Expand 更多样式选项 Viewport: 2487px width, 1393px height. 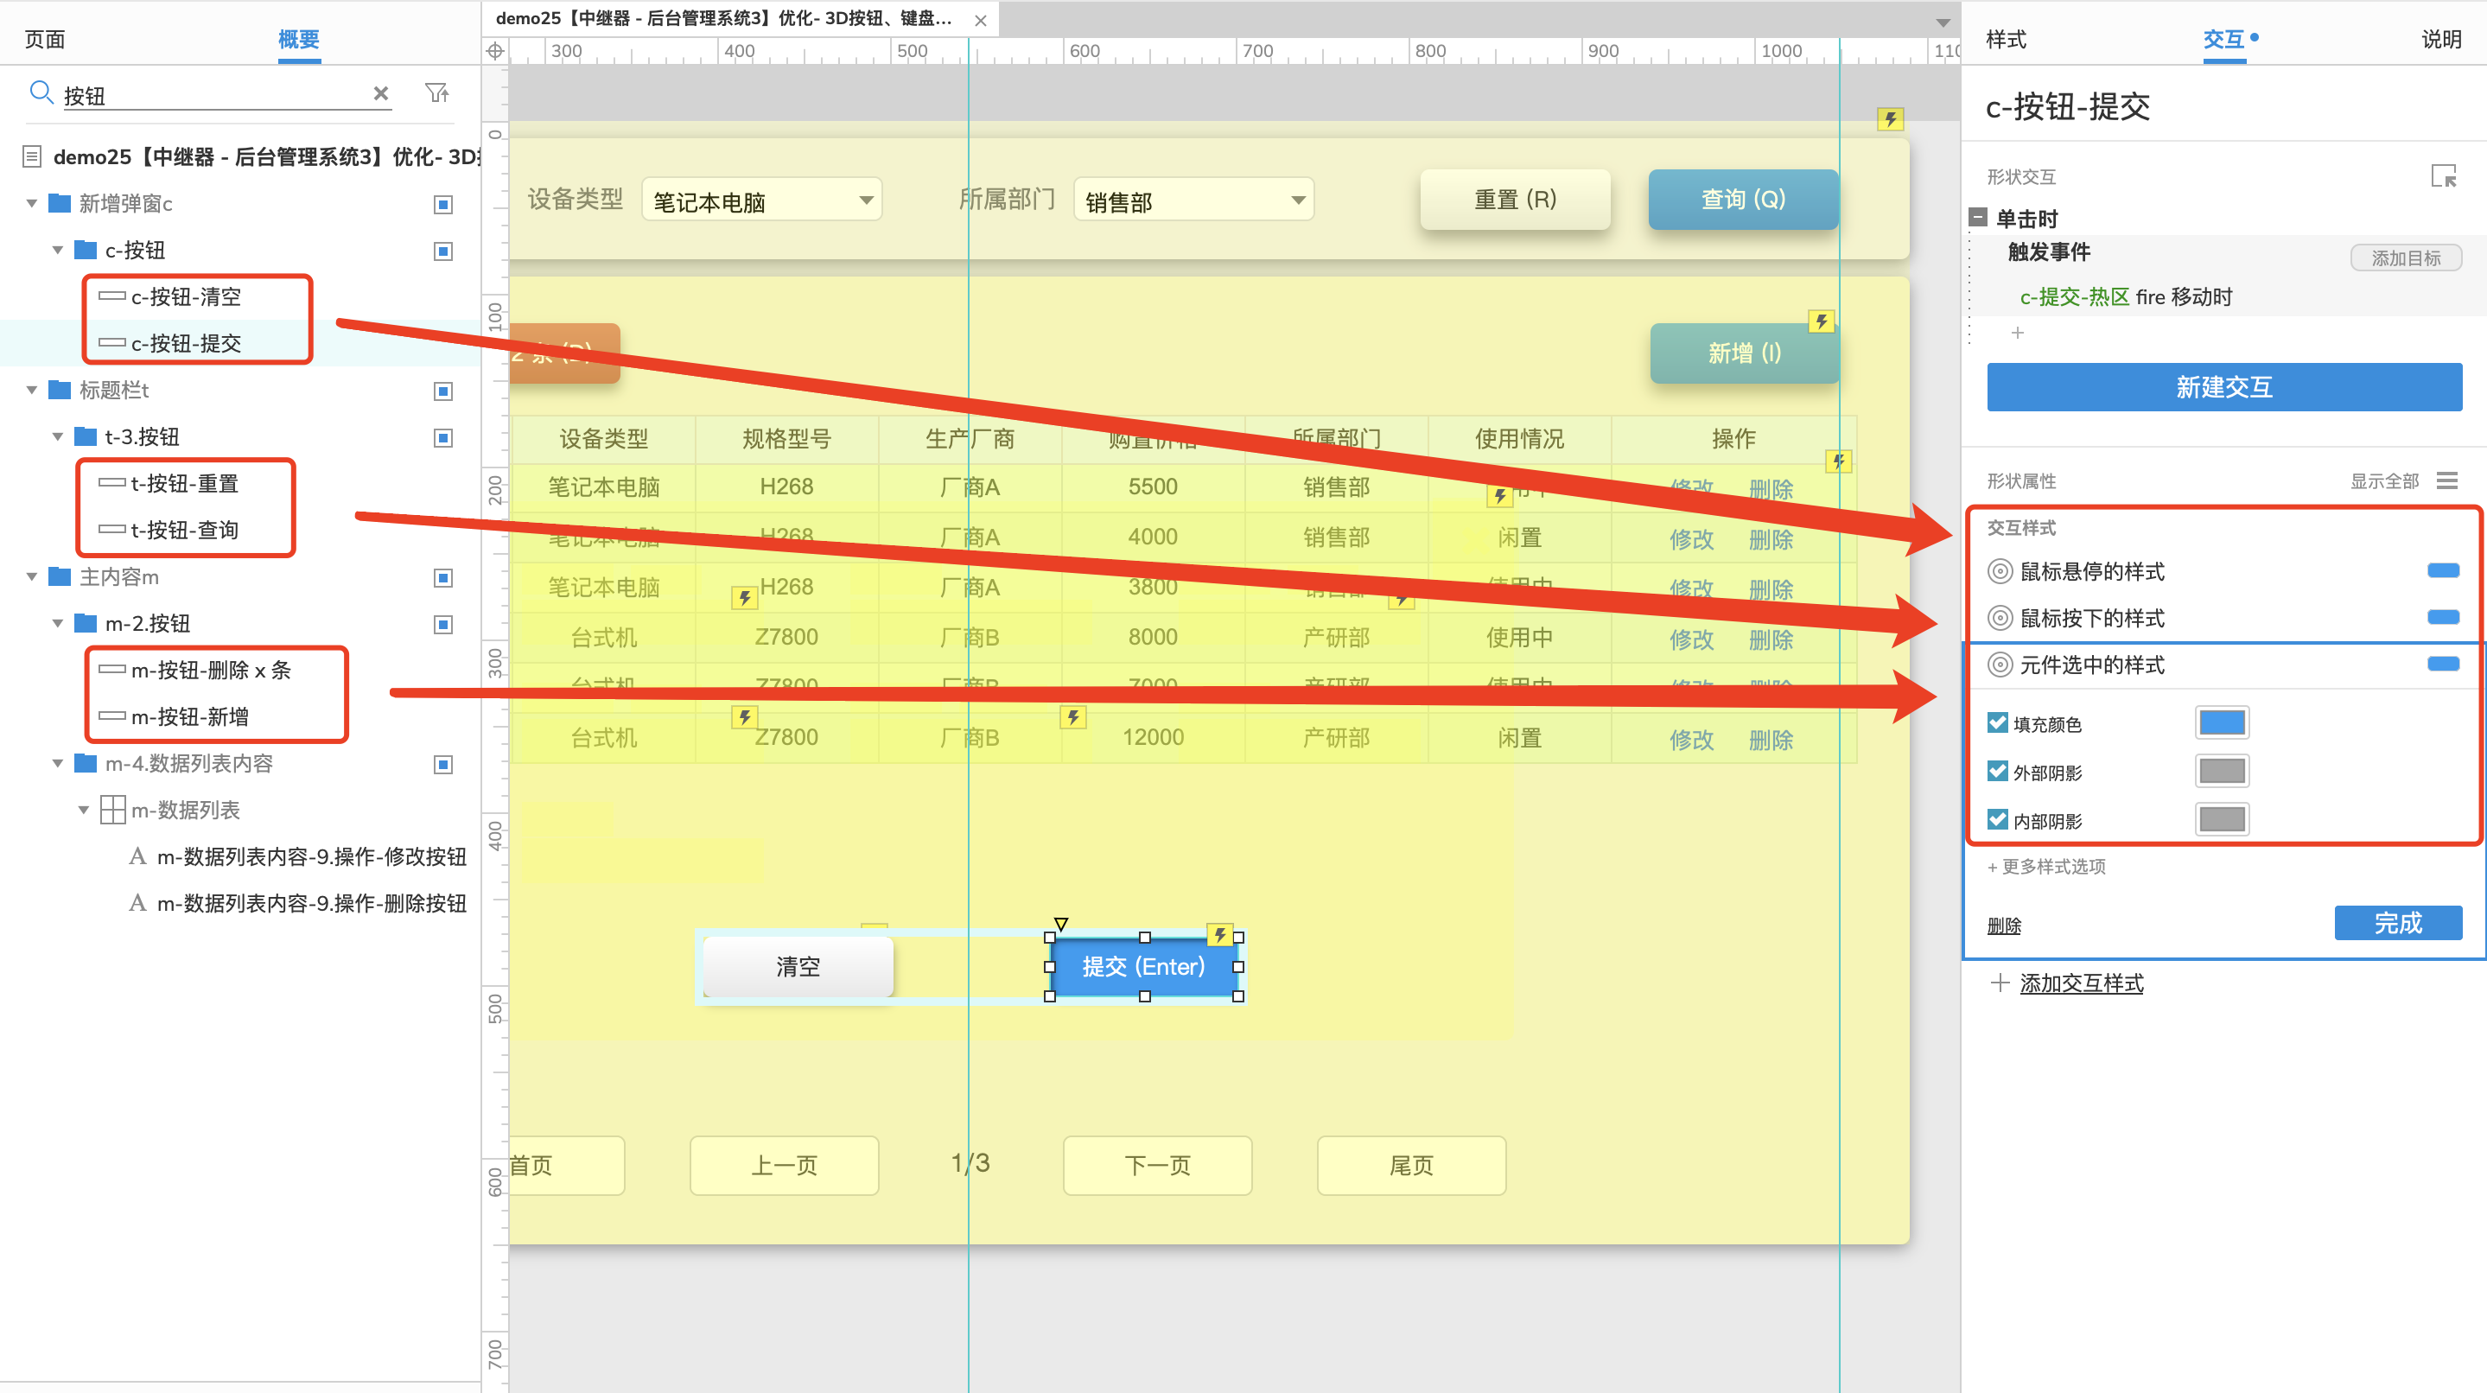click(x=2045, y=866)
